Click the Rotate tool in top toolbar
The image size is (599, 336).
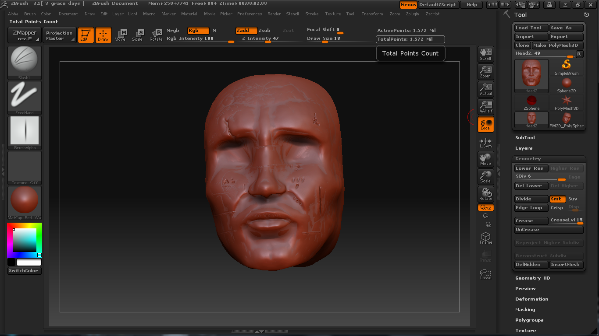click(156, 35)
